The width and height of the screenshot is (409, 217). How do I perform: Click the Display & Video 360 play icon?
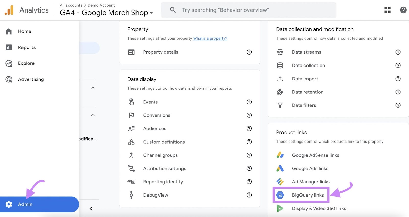280,208
